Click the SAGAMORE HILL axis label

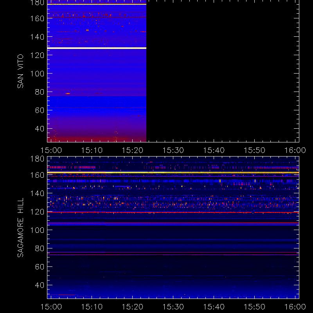point(20,228)
